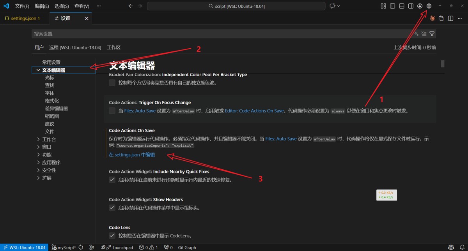This screenshot has width=468, height=251.
Task: Uncheck the Code Lens checkbox
Action: tap(112, 236)
